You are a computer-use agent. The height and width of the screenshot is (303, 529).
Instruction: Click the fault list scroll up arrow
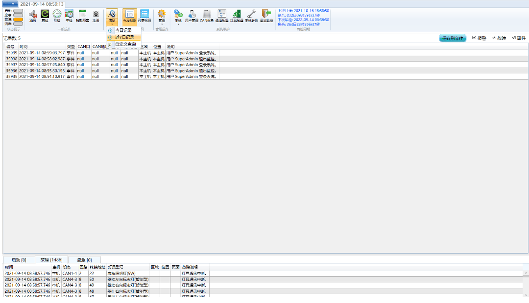coord(526,273)
